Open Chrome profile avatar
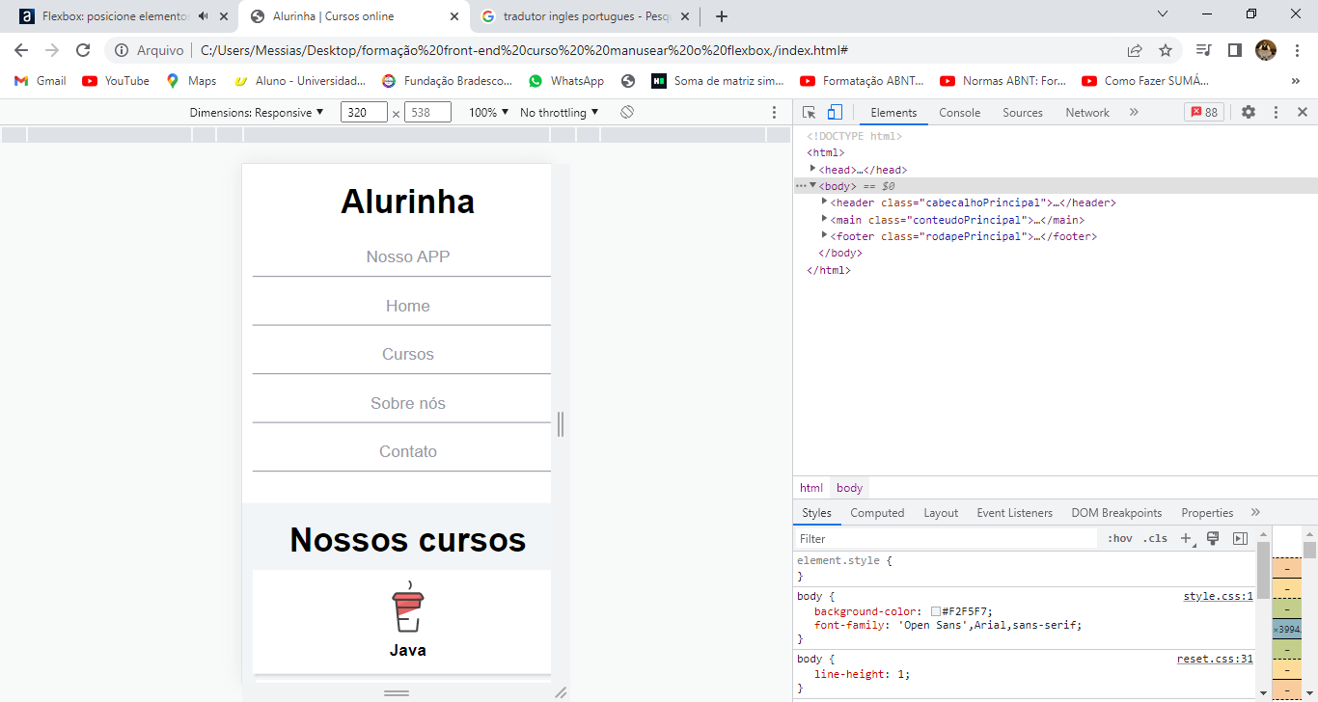Screen dimensions: 1318x702 [x=1266, y=50]
